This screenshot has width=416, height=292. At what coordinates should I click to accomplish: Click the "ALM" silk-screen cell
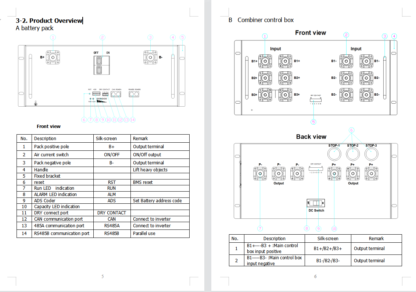111,194
